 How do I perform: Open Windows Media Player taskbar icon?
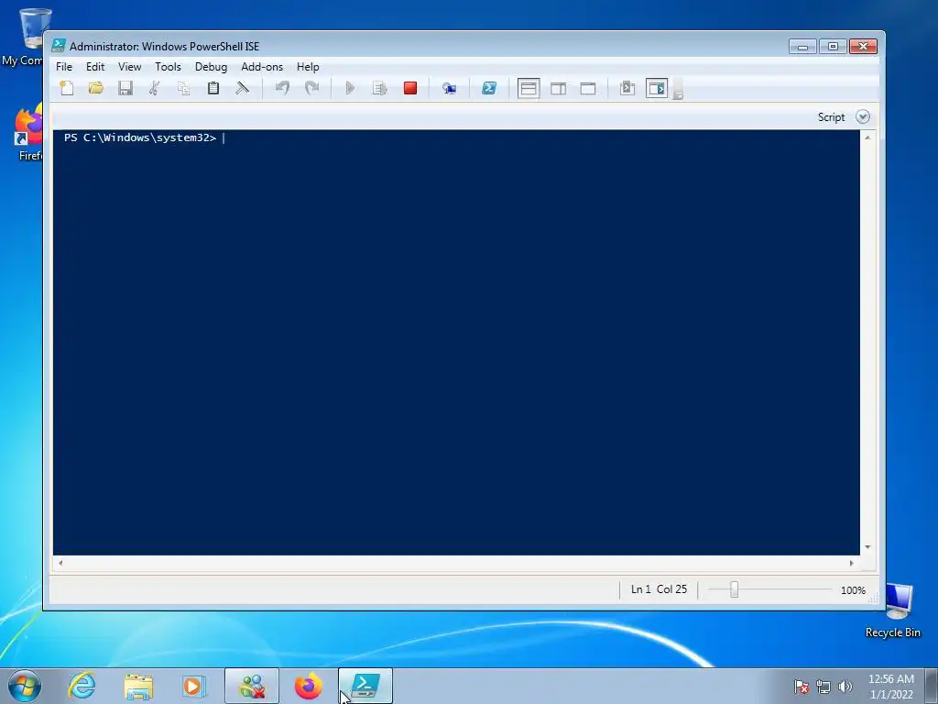point(194,686)
